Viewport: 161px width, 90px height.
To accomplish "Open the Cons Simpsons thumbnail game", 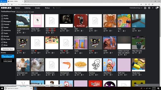I will 81,43.
